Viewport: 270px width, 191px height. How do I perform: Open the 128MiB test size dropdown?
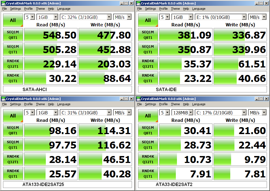(182, 112)
